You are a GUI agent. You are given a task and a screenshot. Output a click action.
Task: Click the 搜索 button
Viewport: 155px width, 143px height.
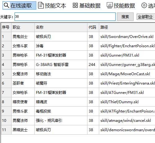125,17
